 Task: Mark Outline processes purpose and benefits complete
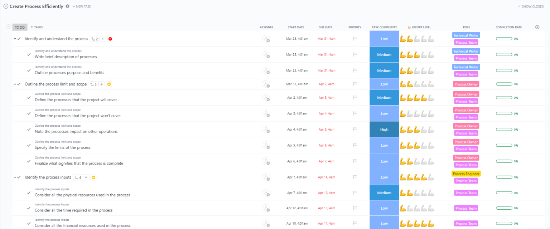point(29,70)
